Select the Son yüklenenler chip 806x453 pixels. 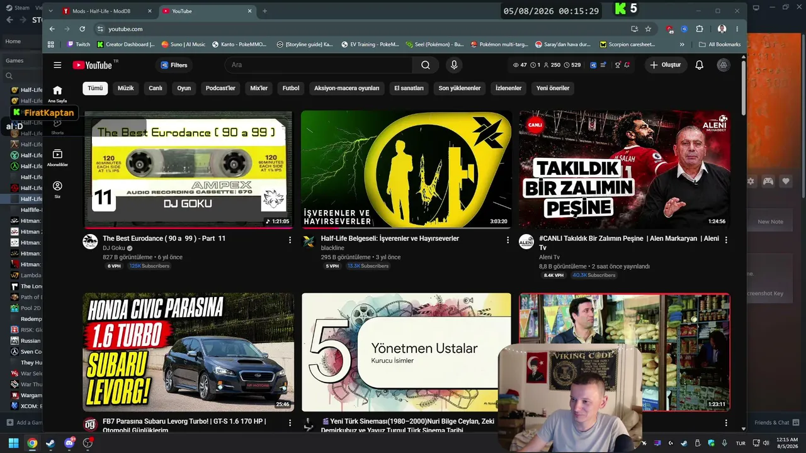pyautogui.click(x=460, y=88)
